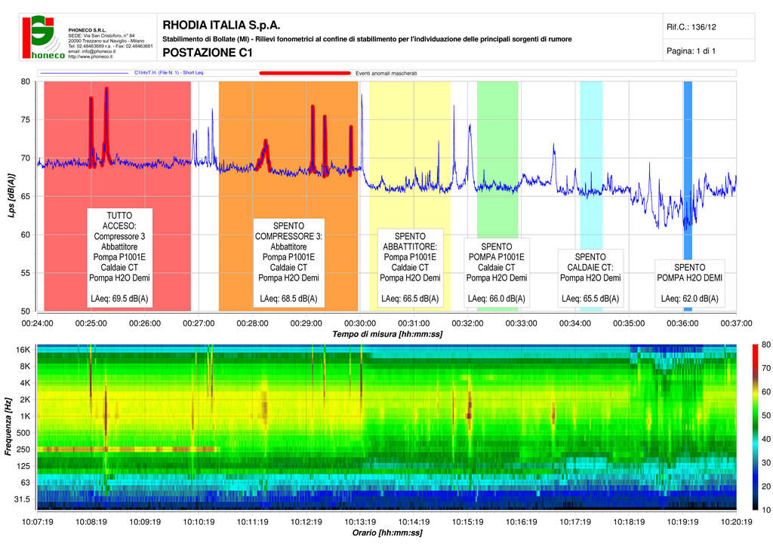The height and width of the screenshot is (546, 773).
Task: Click the Eventi anomali mascherati legend label
Action: (x=386, y=73)
